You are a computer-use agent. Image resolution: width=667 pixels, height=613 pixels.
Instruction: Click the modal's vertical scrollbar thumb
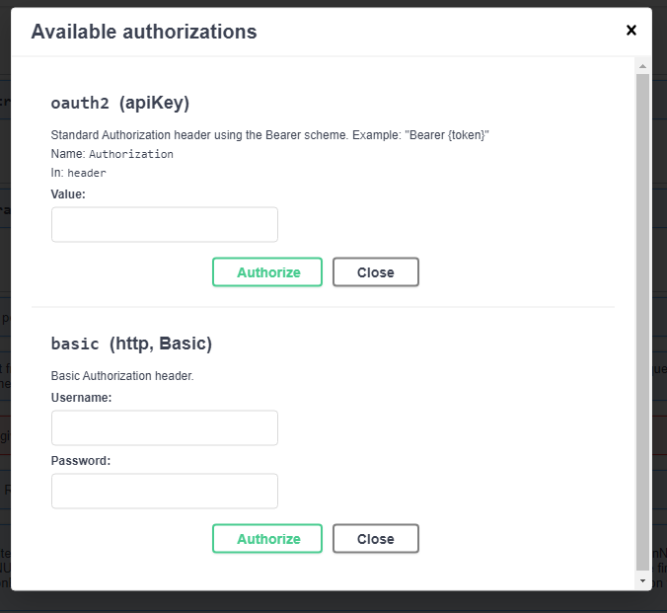642,316
